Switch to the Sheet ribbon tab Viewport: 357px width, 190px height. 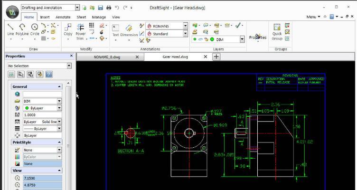81,17
